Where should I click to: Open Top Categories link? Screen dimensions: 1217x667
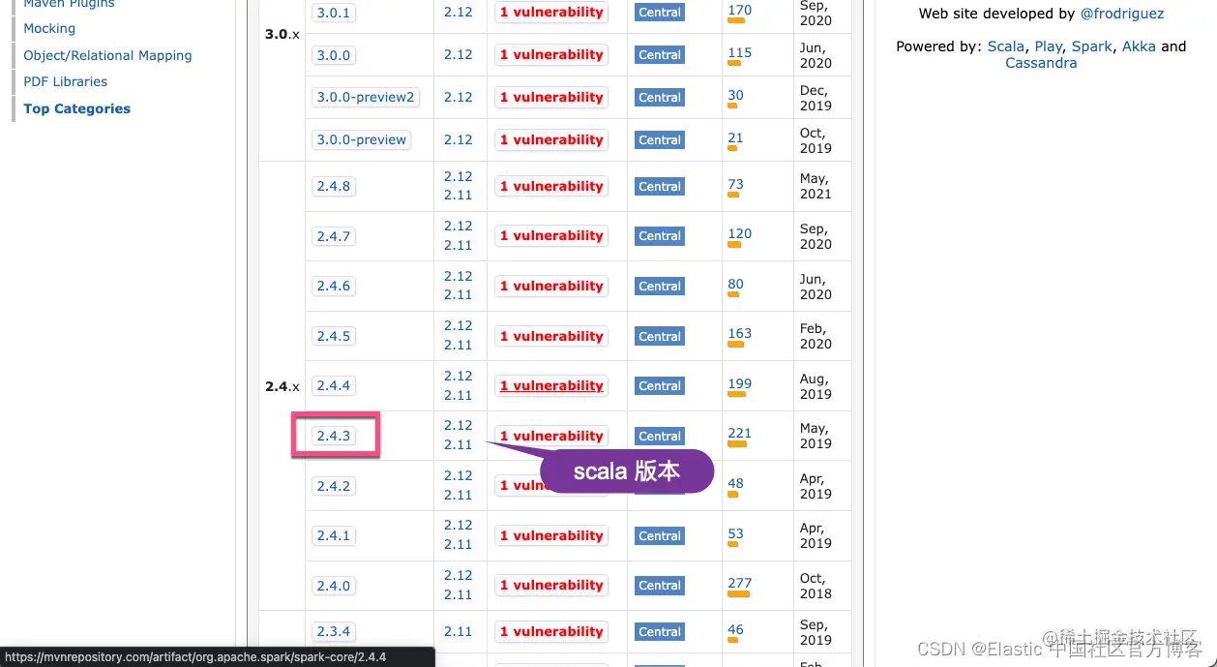click(x=76, y=108)
